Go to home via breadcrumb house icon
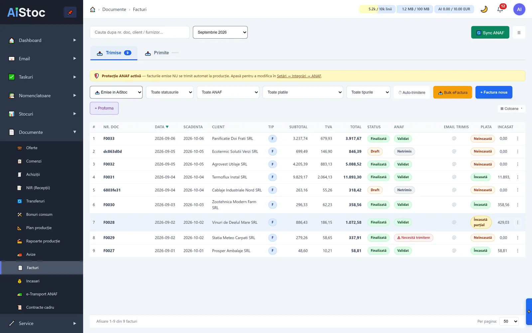The width and height of the screenshot is (532, 333). pyautogui.click(x=93, y=9)
